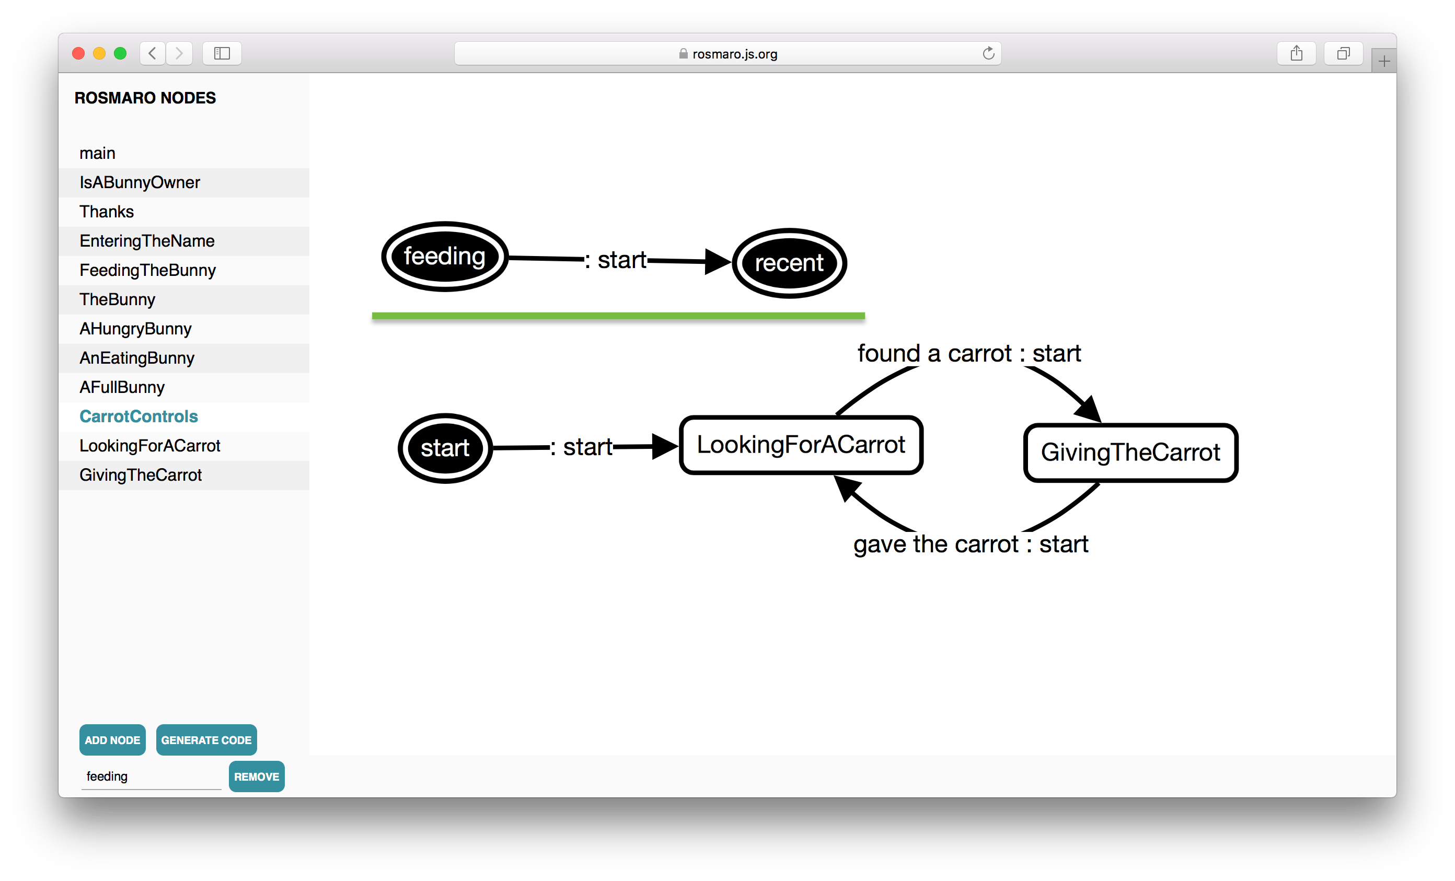The image size is (1455, 881).
Task: Open the AFullBunny node
Action: coord(183,387)
